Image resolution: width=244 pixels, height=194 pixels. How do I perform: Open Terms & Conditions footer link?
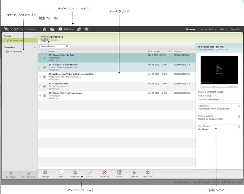[x=201, y=182]
